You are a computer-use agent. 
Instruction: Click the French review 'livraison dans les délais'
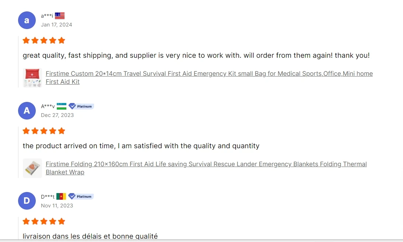click(x=90, y=236)
